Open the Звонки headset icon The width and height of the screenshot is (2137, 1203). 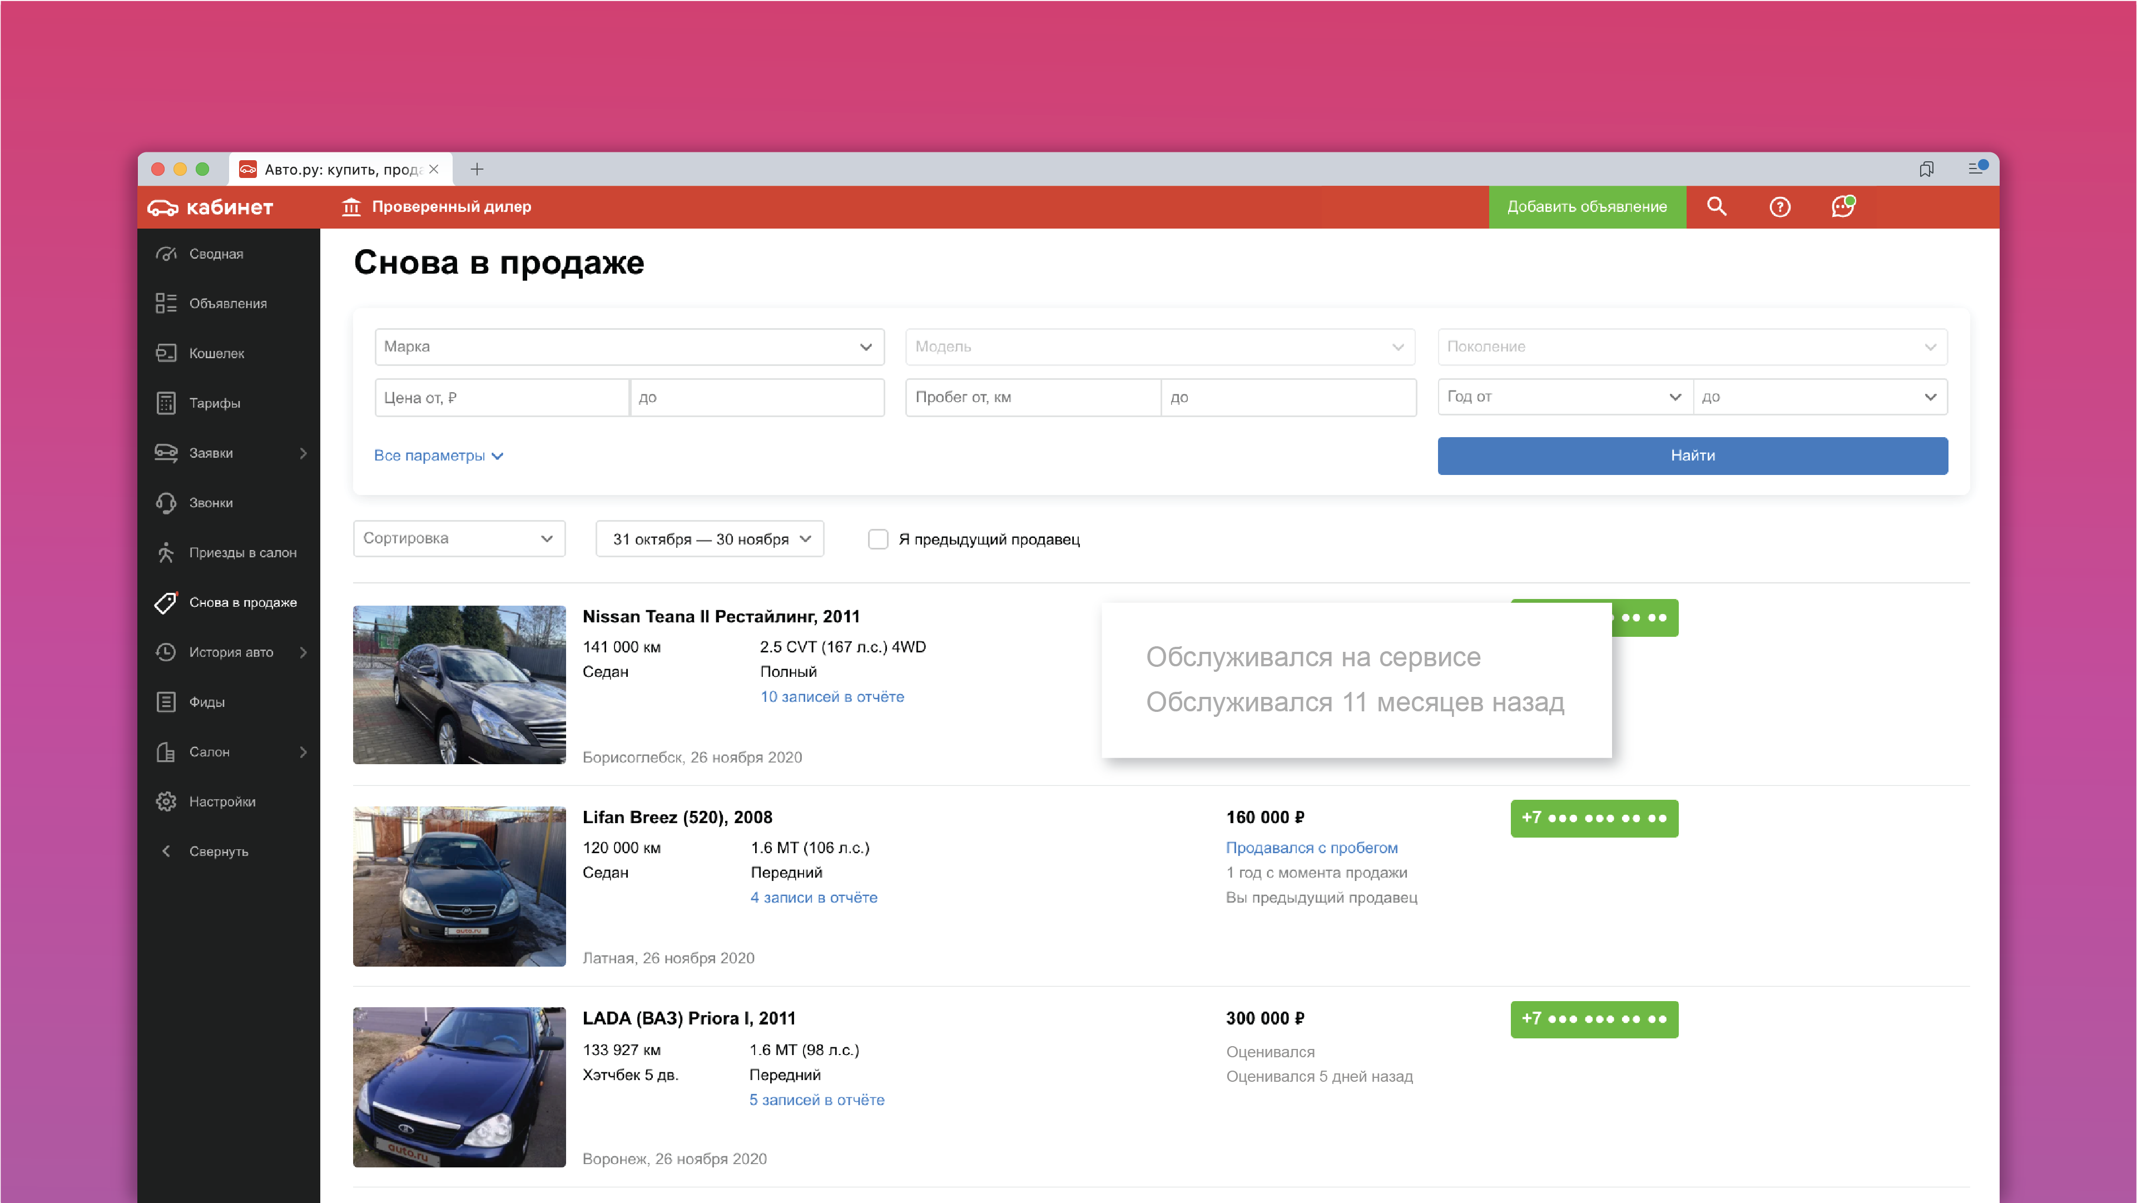(166, 503)
